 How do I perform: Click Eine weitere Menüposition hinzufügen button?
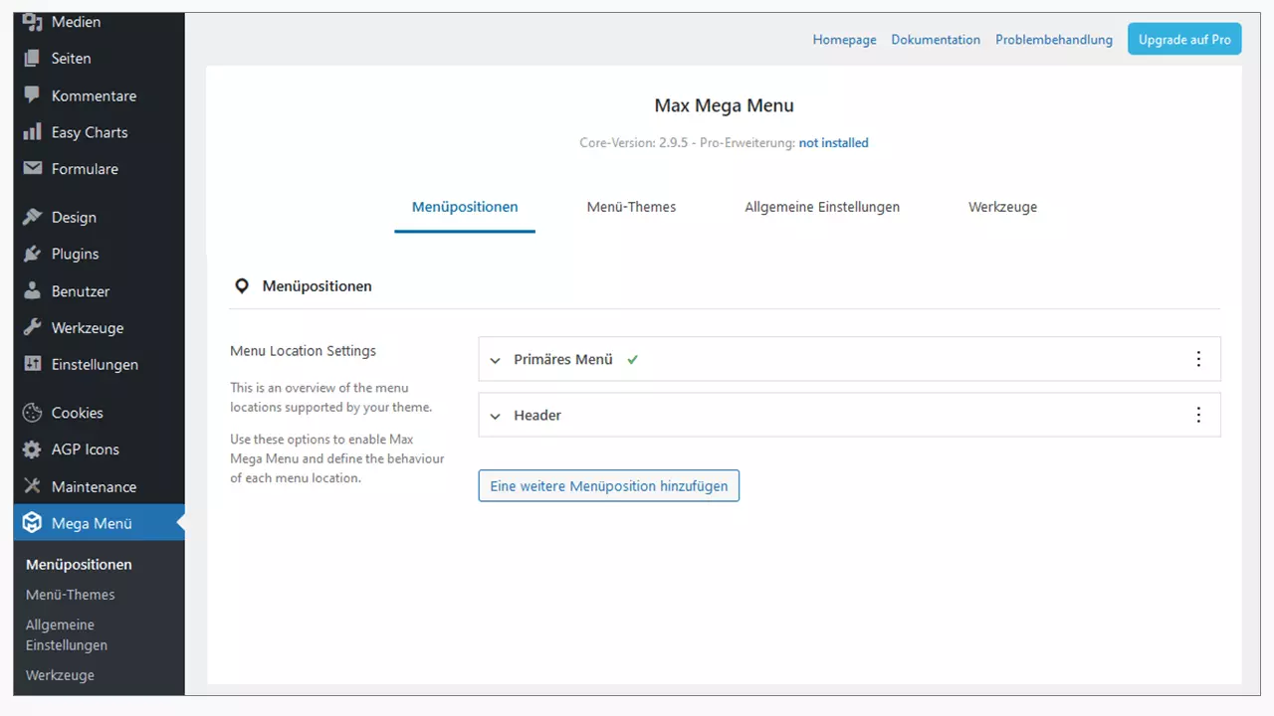[608, 486]
